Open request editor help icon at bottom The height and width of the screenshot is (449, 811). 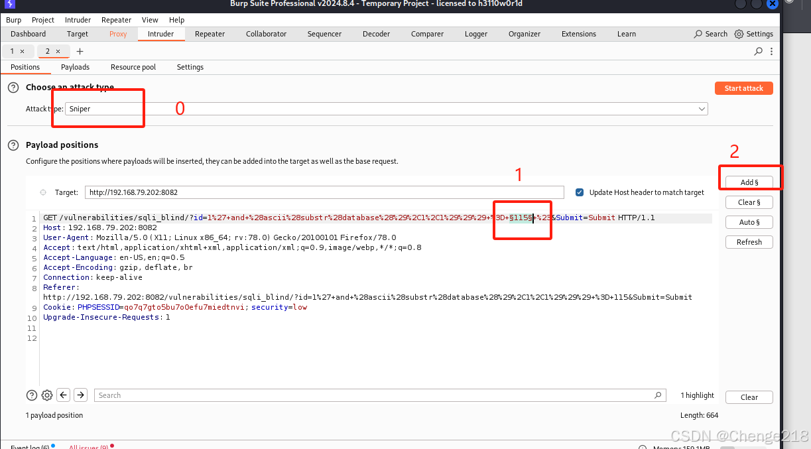pos(32,395)
